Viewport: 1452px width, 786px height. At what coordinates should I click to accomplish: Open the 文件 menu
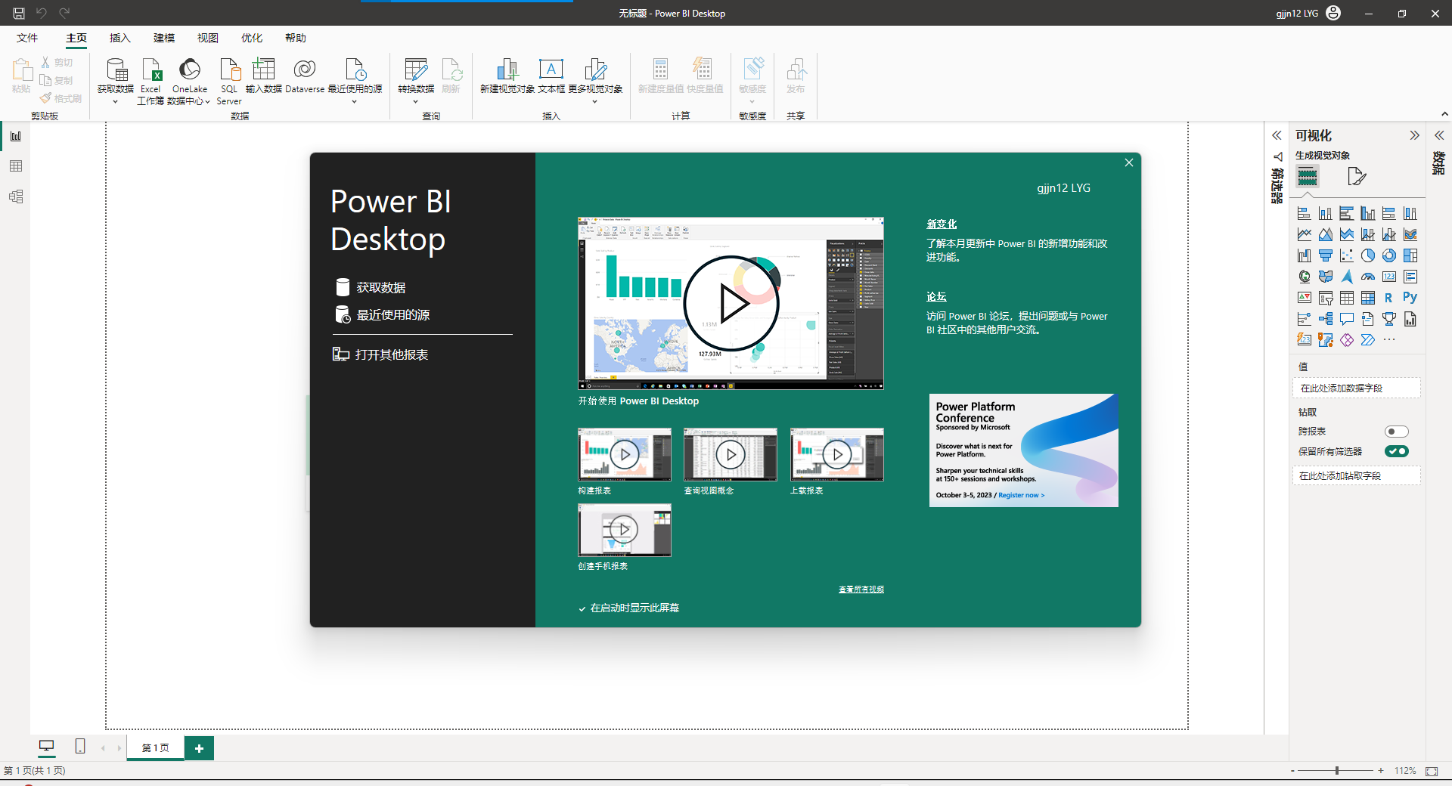point(27,38)
